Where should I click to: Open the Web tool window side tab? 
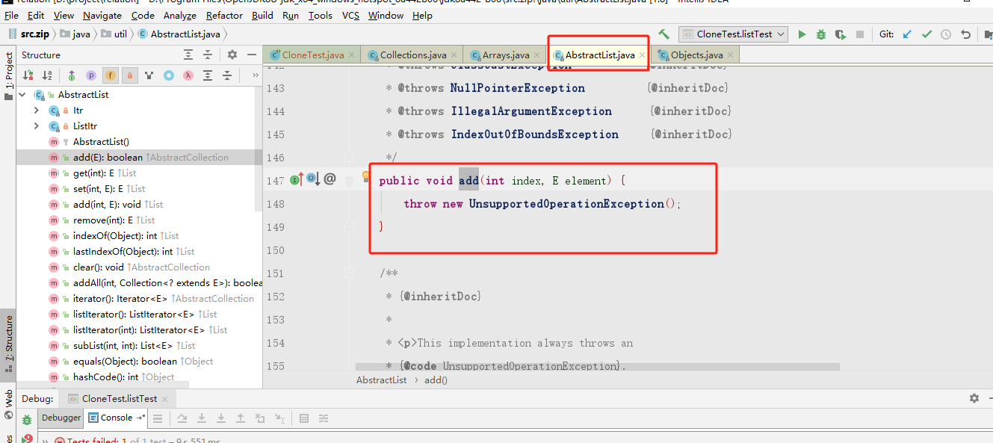[x=9, y=403]
